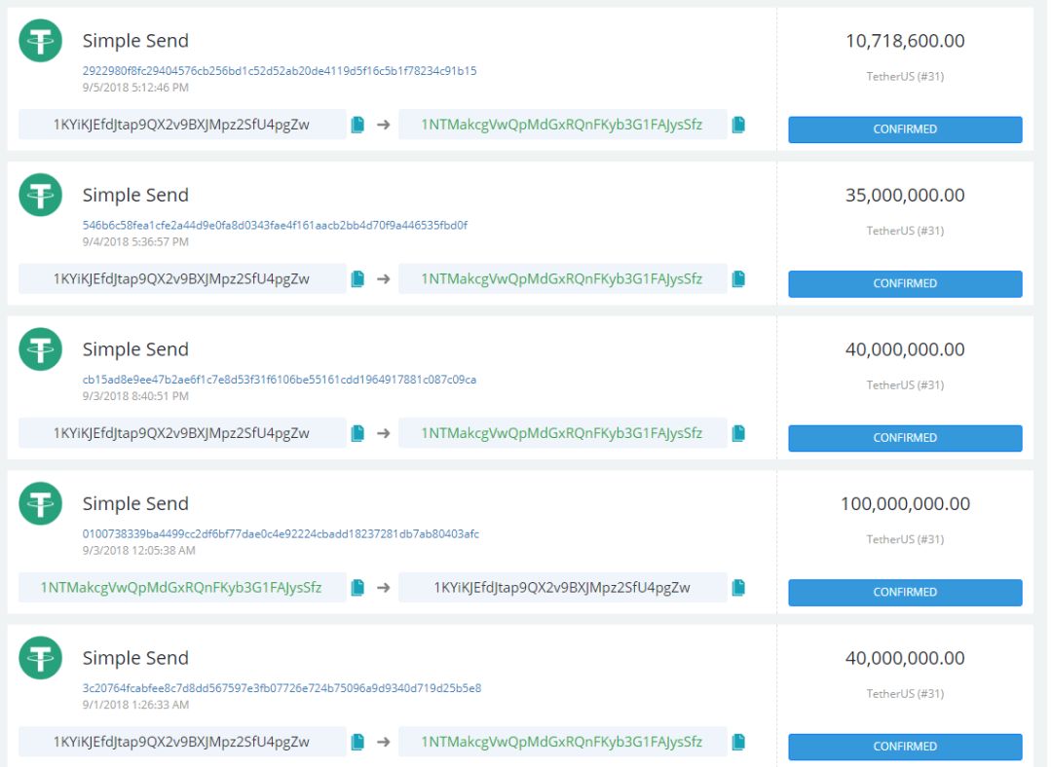The height and width of the screenshot is (767, 1052).
Task: Open sender address in 9/1/2018 1:26:33 AM transaction
Action: (x=181, y=742)
